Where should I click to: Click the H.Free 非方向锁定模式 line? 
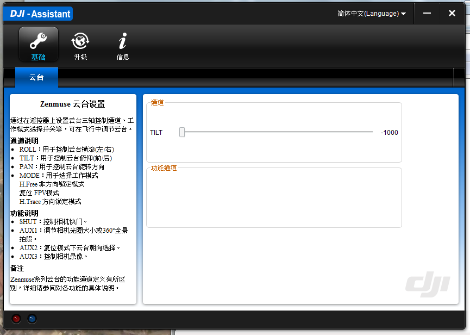52,184
